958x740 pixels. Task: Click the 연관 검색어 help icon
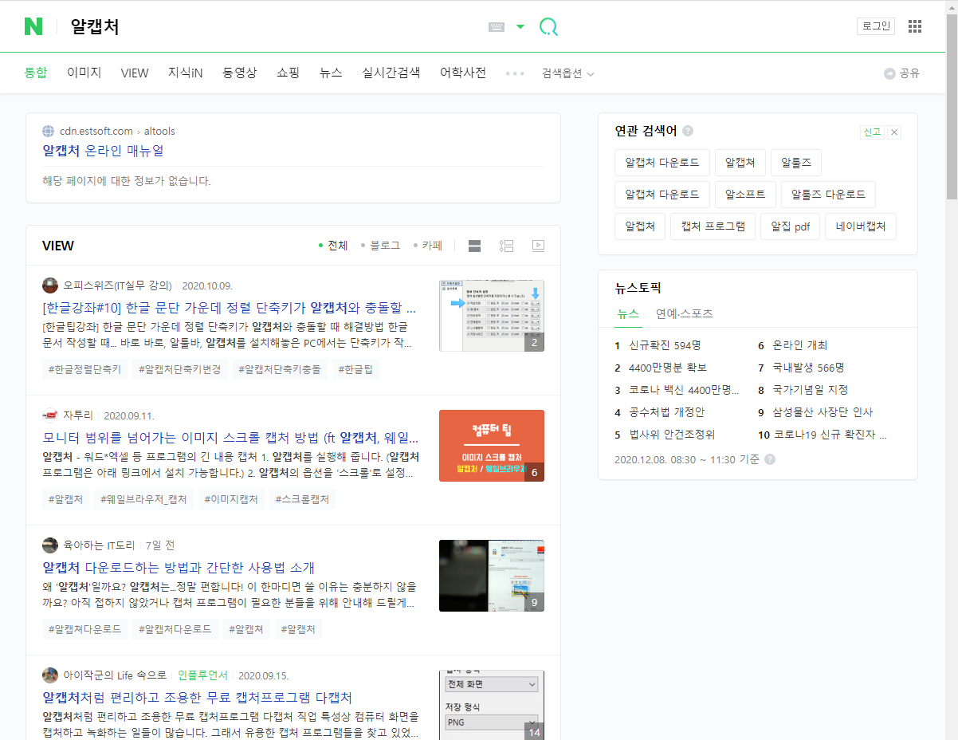point(688,131)
